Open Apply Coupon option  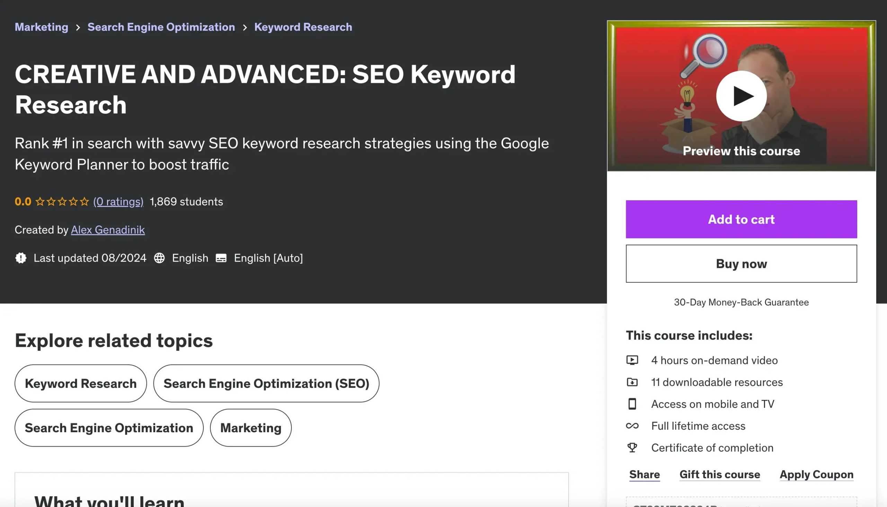click(x=816, y=475)
